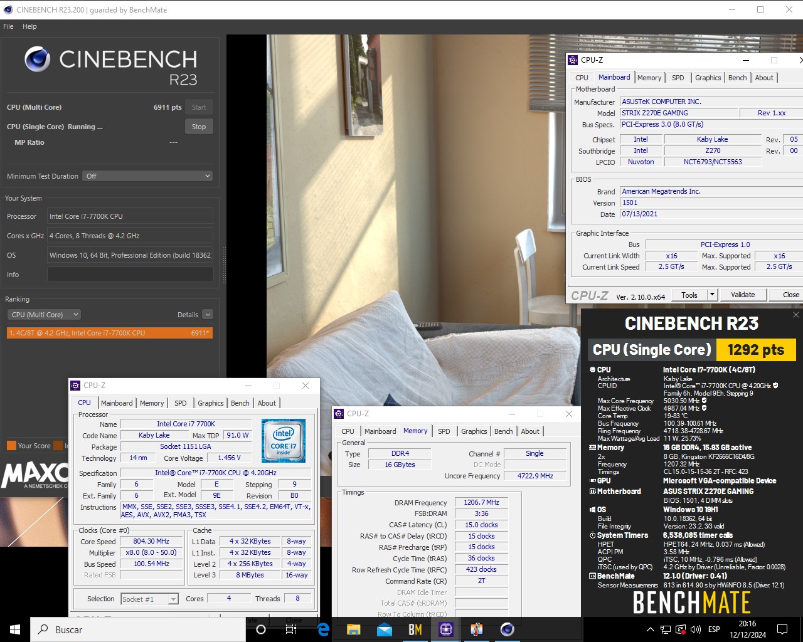Switch to Memory tab in the top-right CPU-Z window
The height and width of the screenshot is (642, 803).
point(649,78)
